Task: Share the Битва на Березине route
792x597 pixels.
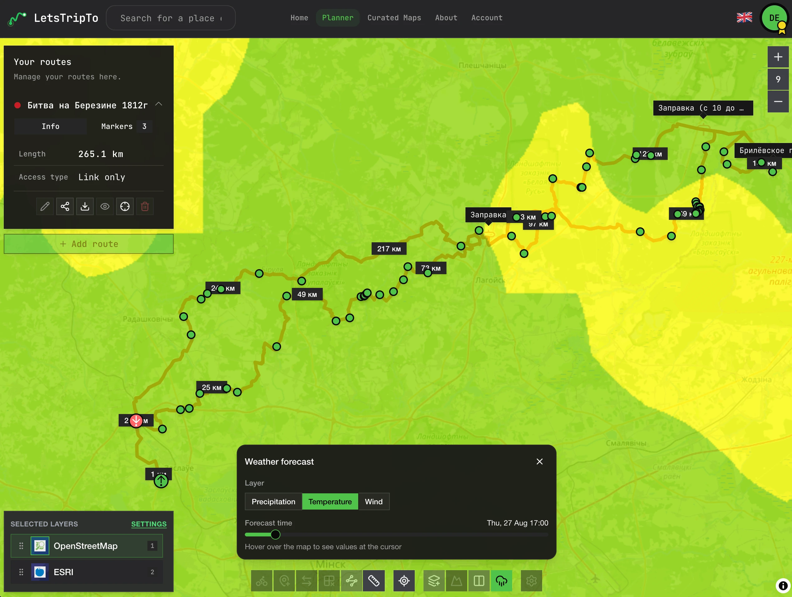Action: tap(65, 206)
